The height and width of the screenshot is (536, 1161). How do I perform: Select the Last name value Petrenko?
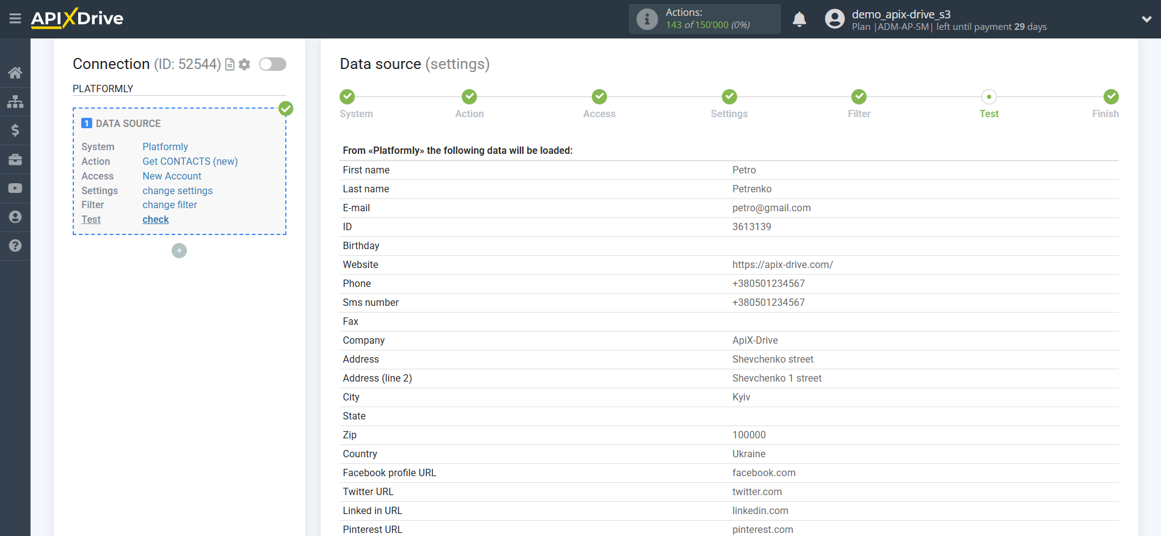point(752,189)
